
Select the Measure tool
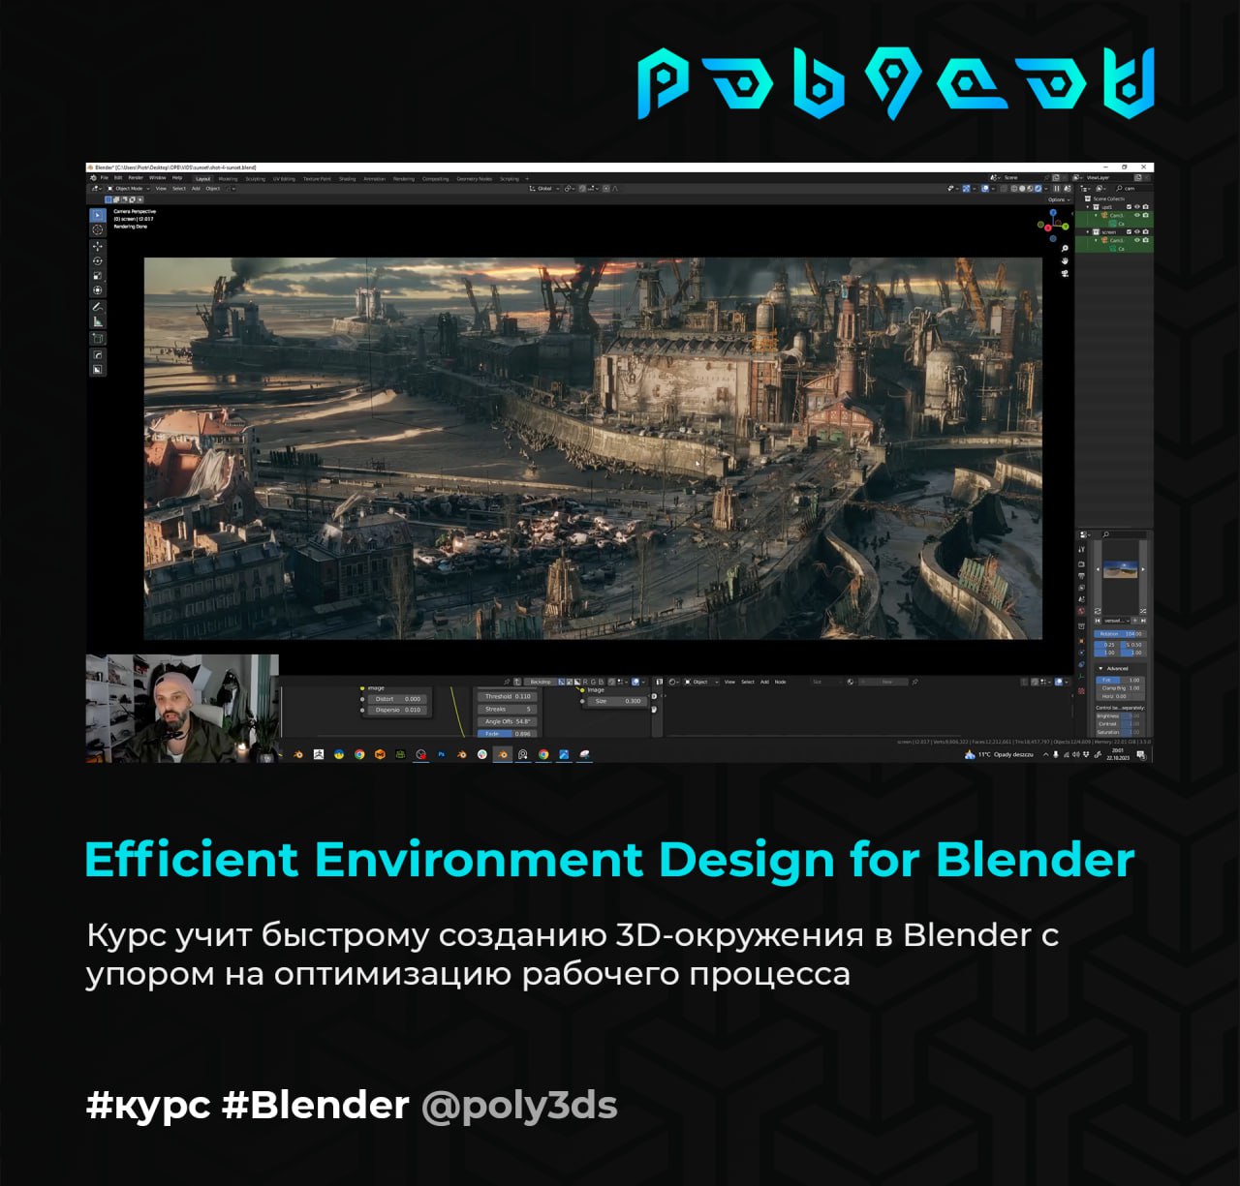pyautogui.click(x=98, y=321)
